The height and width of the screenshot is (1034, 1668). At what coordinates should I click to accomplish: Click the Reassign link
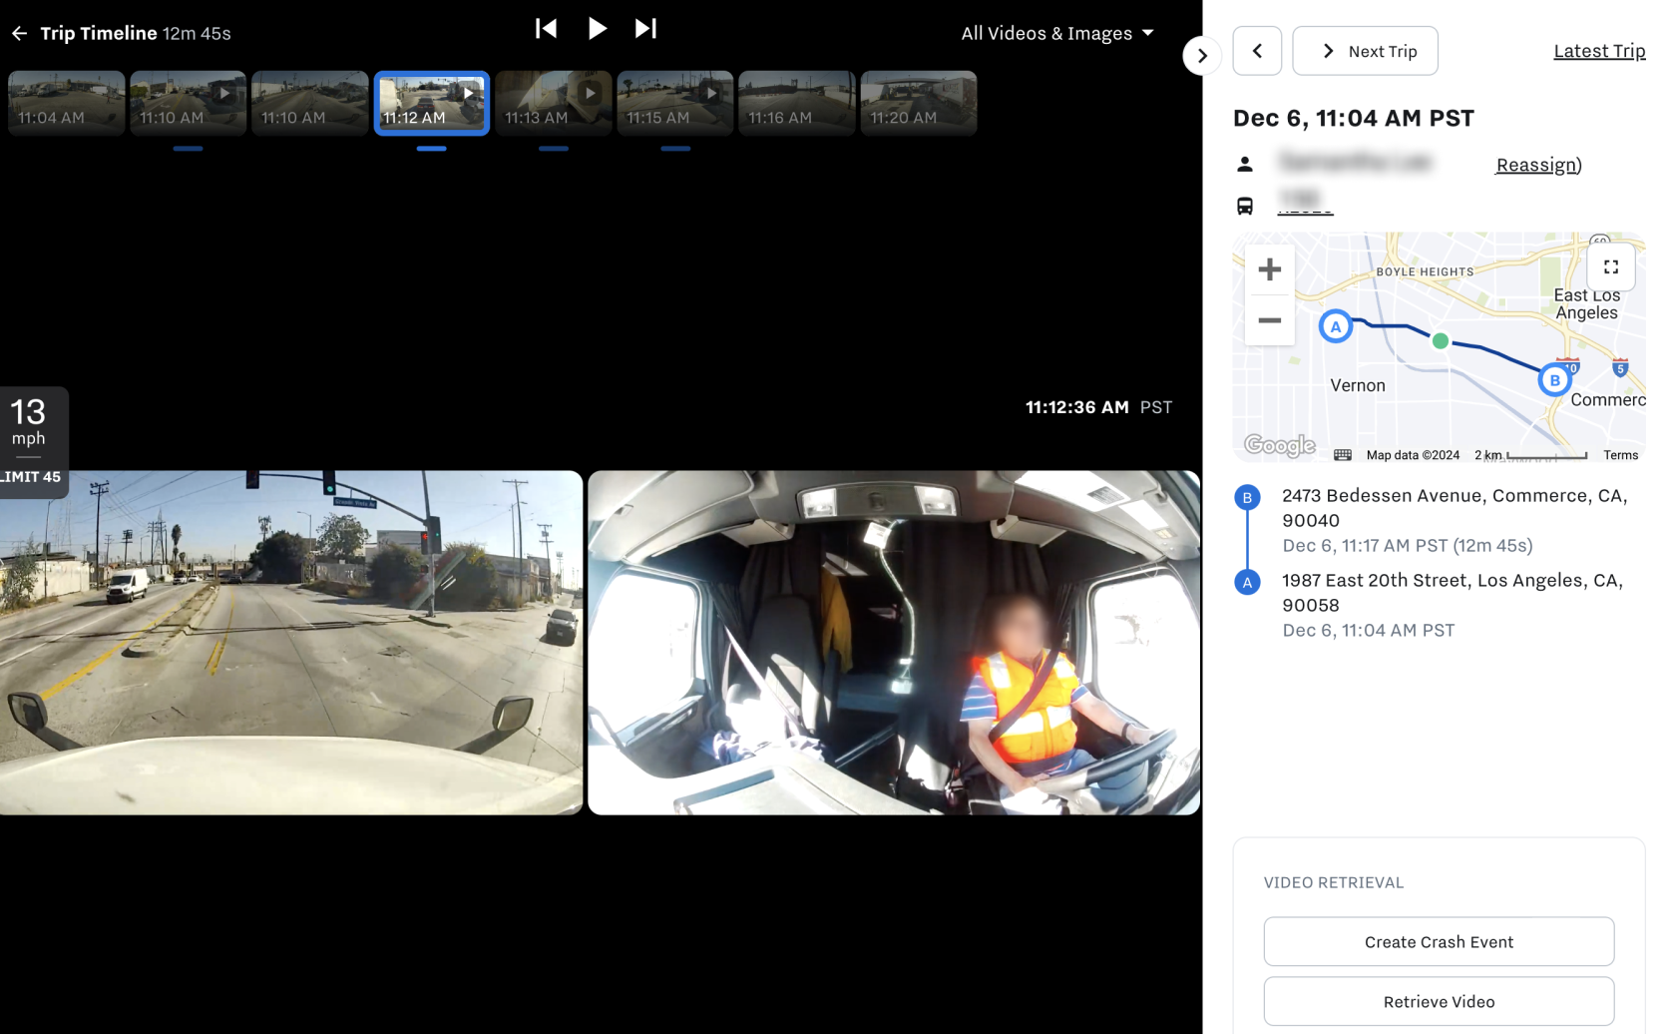pos(1534,164)
